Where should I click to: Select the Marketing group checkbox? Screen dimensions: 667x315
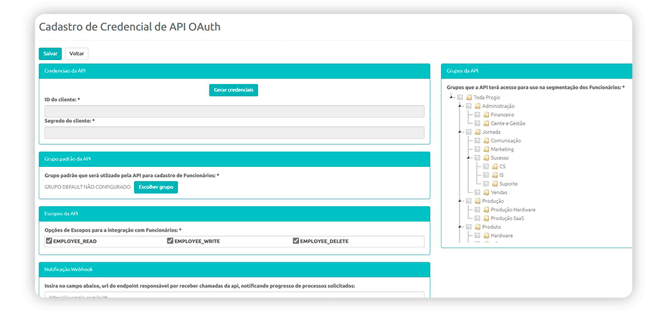[477, 149]
